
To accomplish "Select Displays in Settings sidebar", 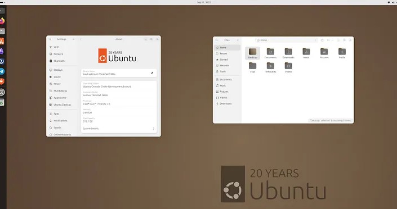I will (x=63, y=70).
